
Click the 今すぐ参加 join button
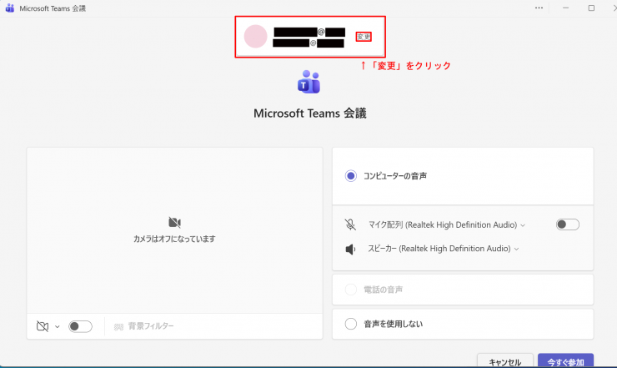(565, 361)
